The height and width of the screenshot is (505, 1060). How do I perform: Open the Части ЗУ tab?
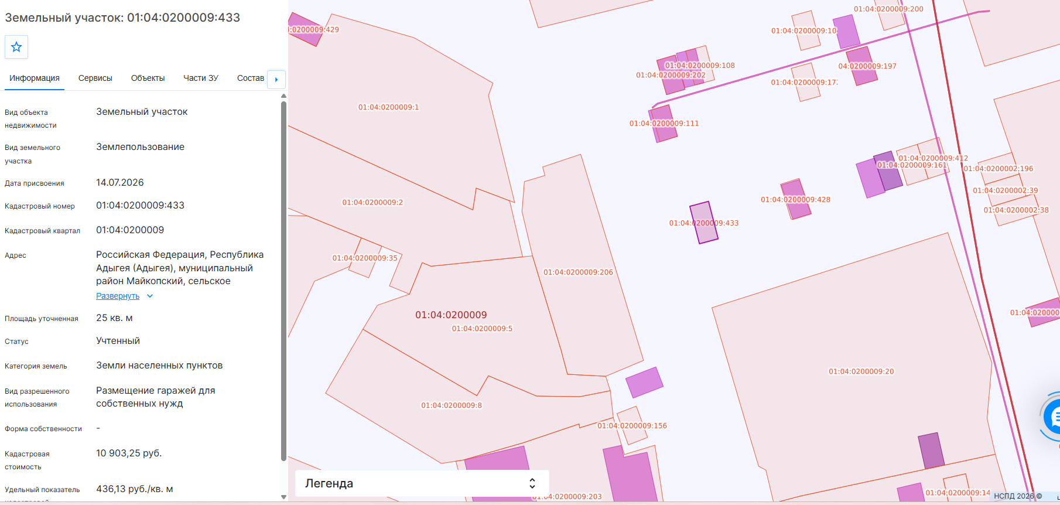[x=201, y=78]
